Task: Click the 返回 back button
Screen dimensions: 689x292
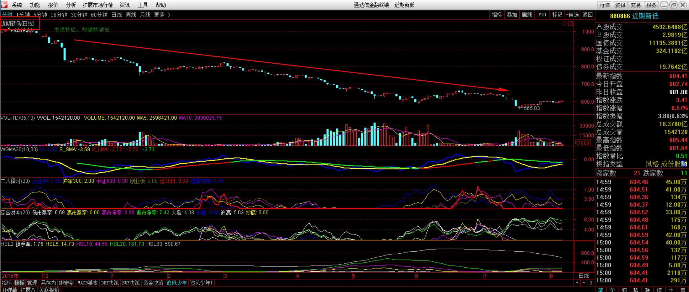Action: pos(588,15)
